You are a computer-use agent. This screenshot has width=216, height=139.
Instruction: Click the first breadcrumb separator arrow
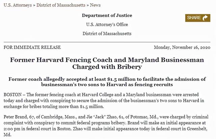34,5
